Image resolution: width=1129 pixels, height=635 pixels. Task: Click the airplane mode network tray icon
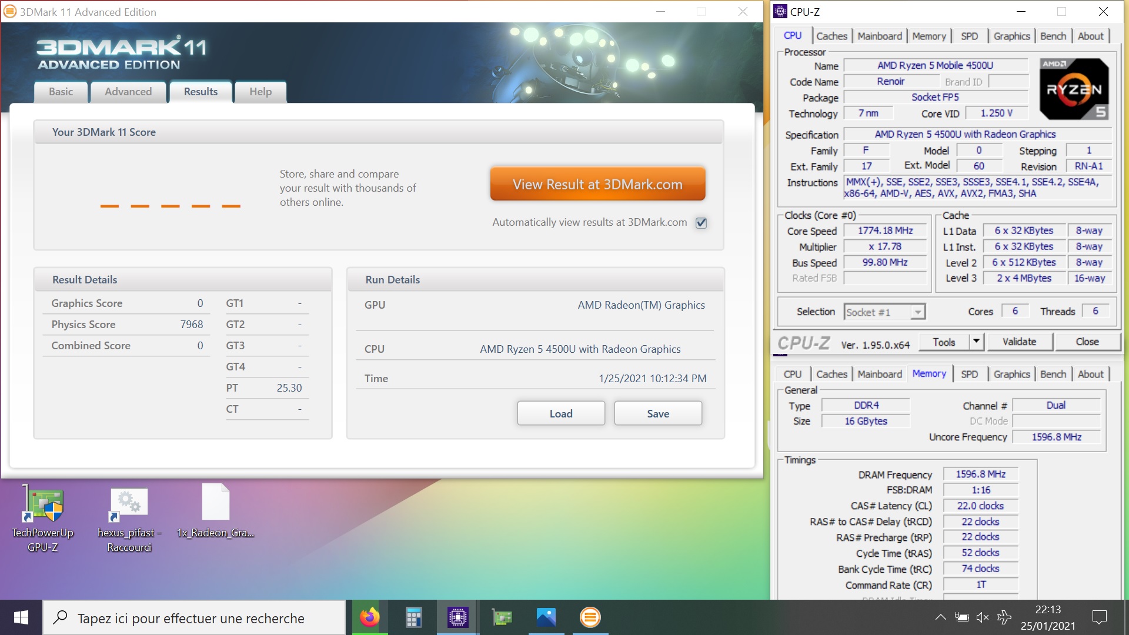coord(1004,617)
